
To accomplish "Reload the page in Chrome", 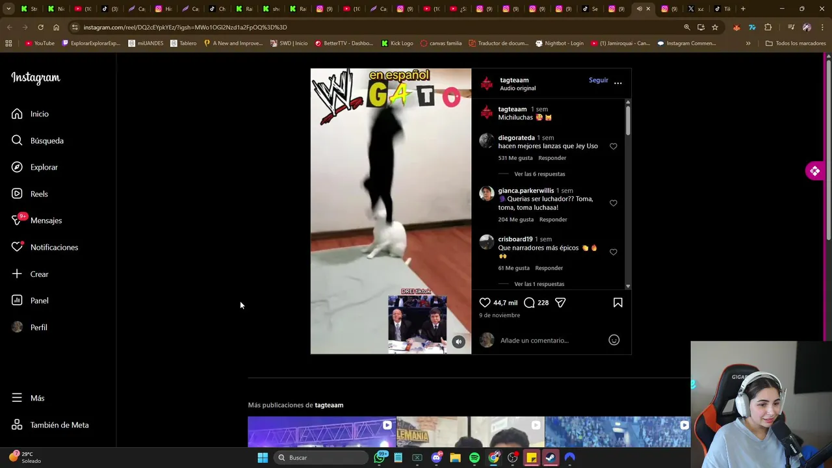I will (40, 27).
